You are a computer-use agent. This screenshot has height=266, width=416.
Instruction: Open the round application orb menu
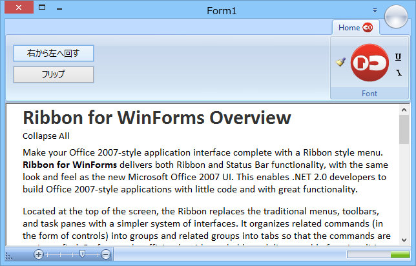pos(397,17)
